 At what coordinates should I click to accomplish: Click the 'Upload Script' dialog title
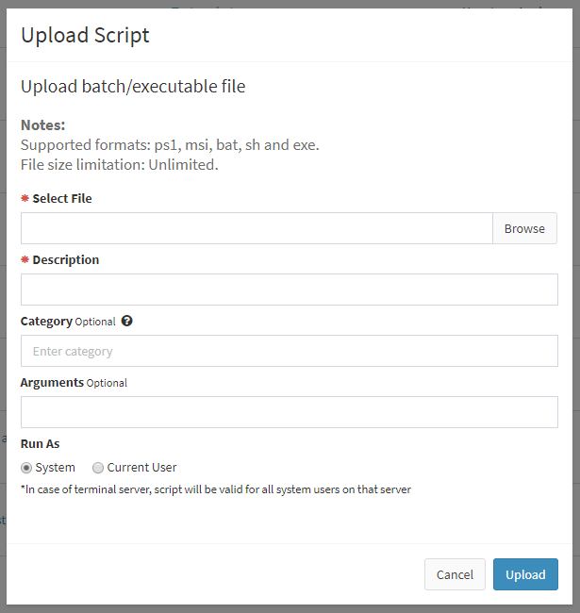tap(85, 35)
